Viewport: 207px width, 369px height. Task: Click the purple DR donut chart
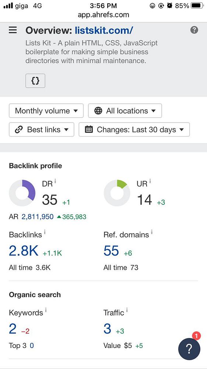(x=22, y=193)
